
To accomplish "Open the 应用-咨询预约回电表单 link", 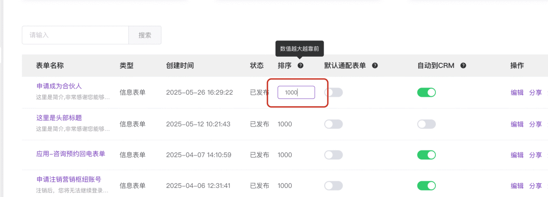I will tap(71, 153).
